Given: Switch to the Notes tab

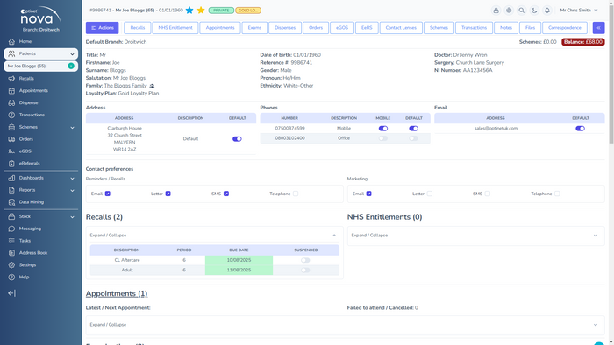Looking at the screenshot, I should 506,28.
